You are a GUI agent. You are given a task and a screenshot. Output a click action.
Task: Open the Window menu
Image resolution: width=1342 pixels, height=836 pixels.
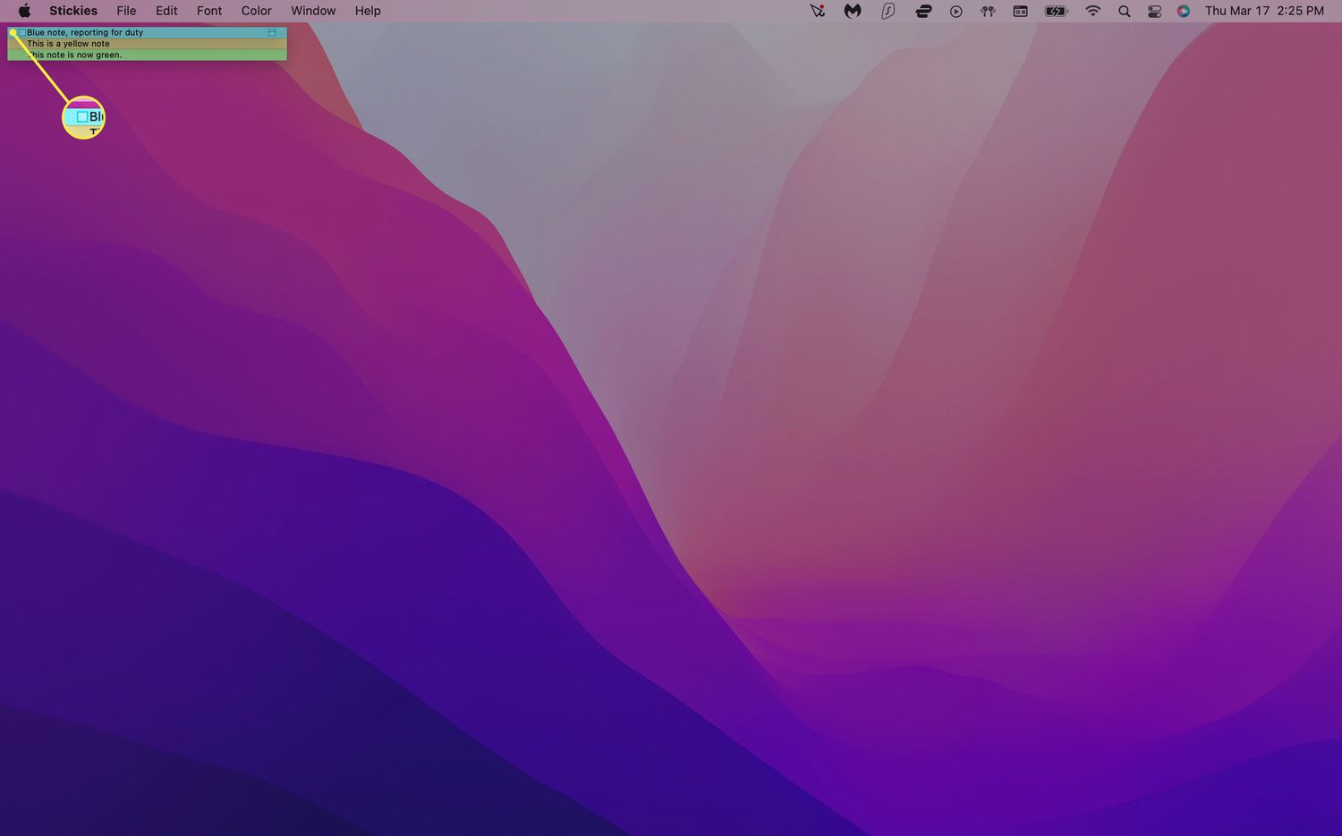pos(313,11)
